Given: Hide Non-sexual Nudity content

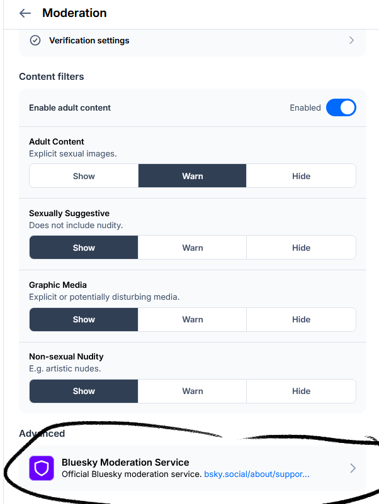Looking at the screenshot, I should pyautogui.click(x=301, y=391).
